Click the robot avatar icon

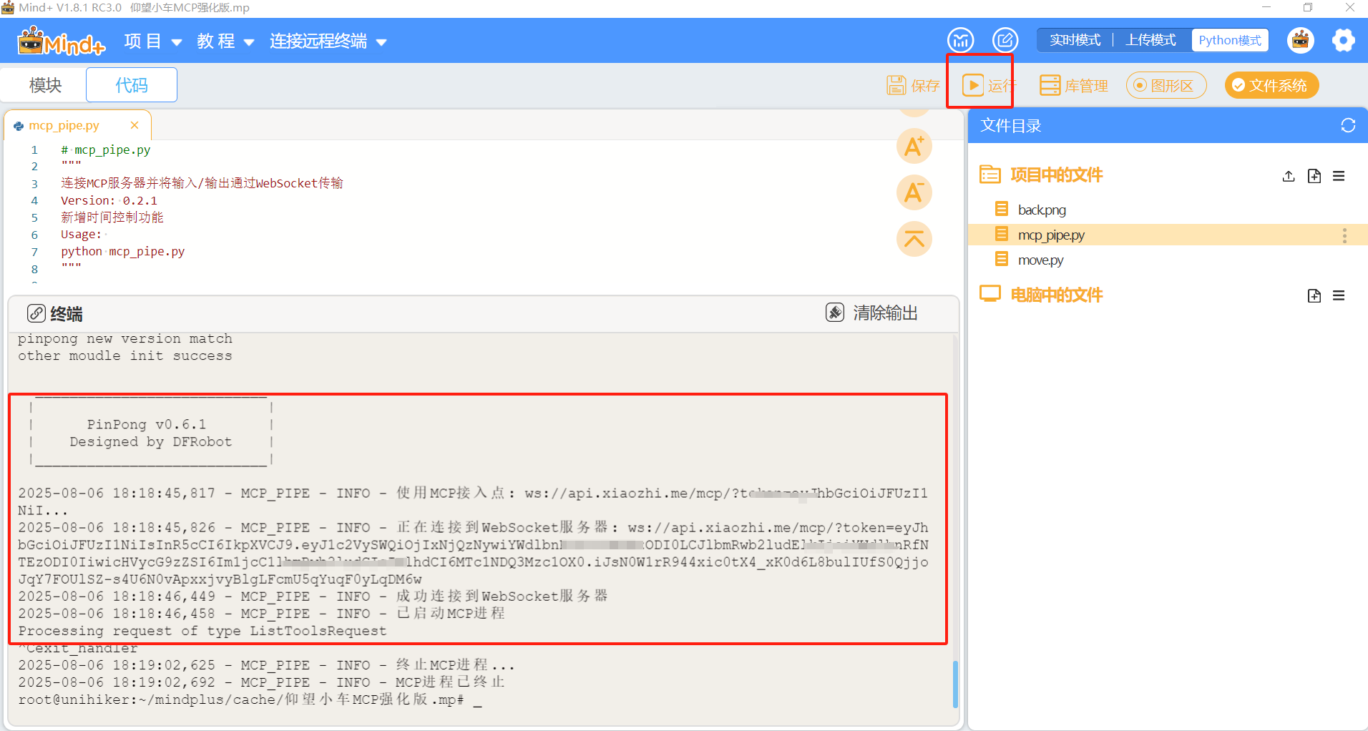click(x=1301, y=41)
